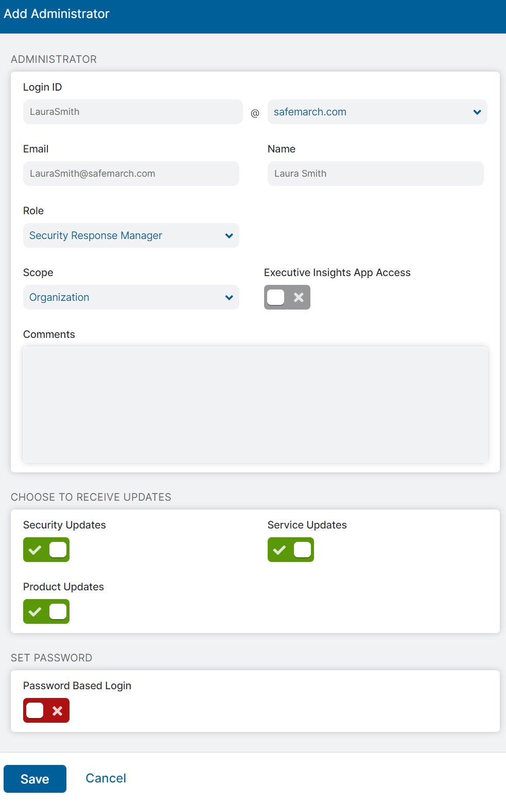Click the Name field showing Laura Smith
The image size is (506, 801).
point(375,174)
